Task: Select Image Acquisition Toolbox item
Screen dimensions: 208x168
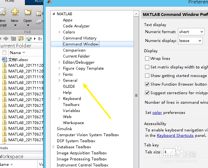Action: point(82,153)
